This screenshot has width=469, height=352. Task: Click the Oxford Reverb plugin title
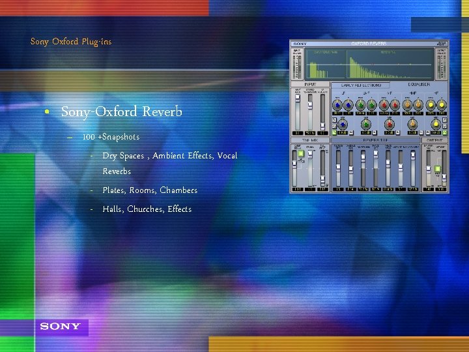pos(369,44)
